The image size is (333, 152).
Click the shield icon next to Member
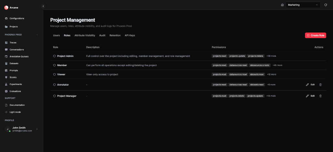point(54,65)
